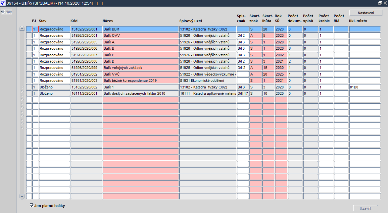
Task: Click the EJ field of the Balík BBM row
Action: 35,29
